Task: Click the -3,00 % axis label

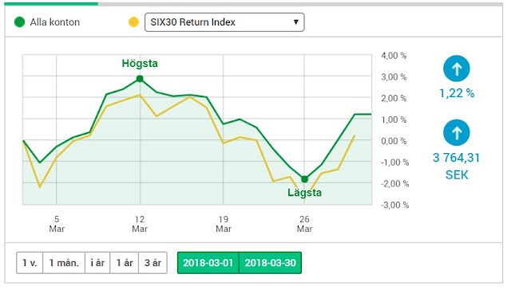Action: [x=394, y=205]
